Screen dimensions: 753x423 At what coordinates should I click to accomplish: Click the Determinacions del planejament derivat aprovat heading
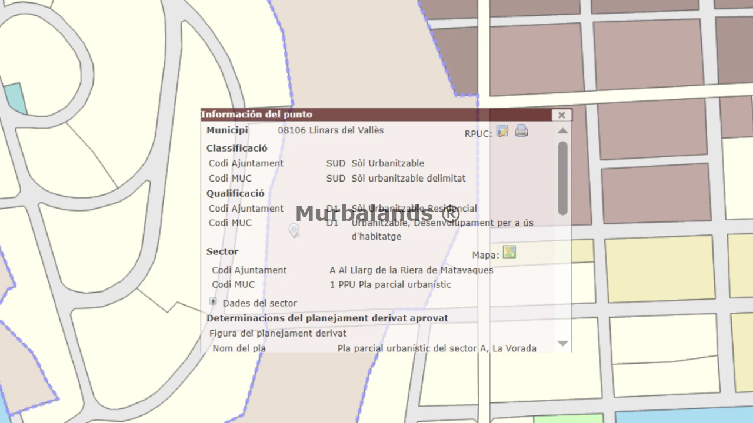point(327,318)
